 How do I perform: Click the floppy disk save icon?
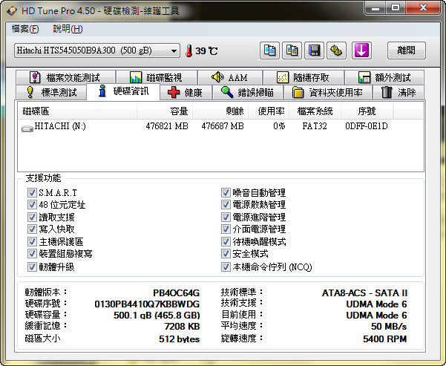point(314,50)
